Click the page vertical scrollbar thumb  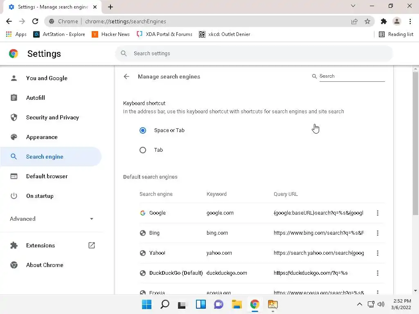[x=415, y=143]
